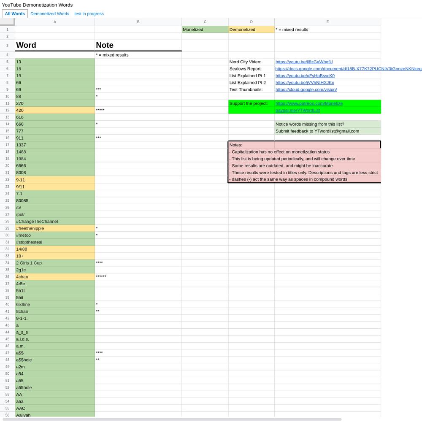Image resolution: width=422 pixels, height=422 pixels.
Task: Select the column D header
Action: [x=252, y=22]
